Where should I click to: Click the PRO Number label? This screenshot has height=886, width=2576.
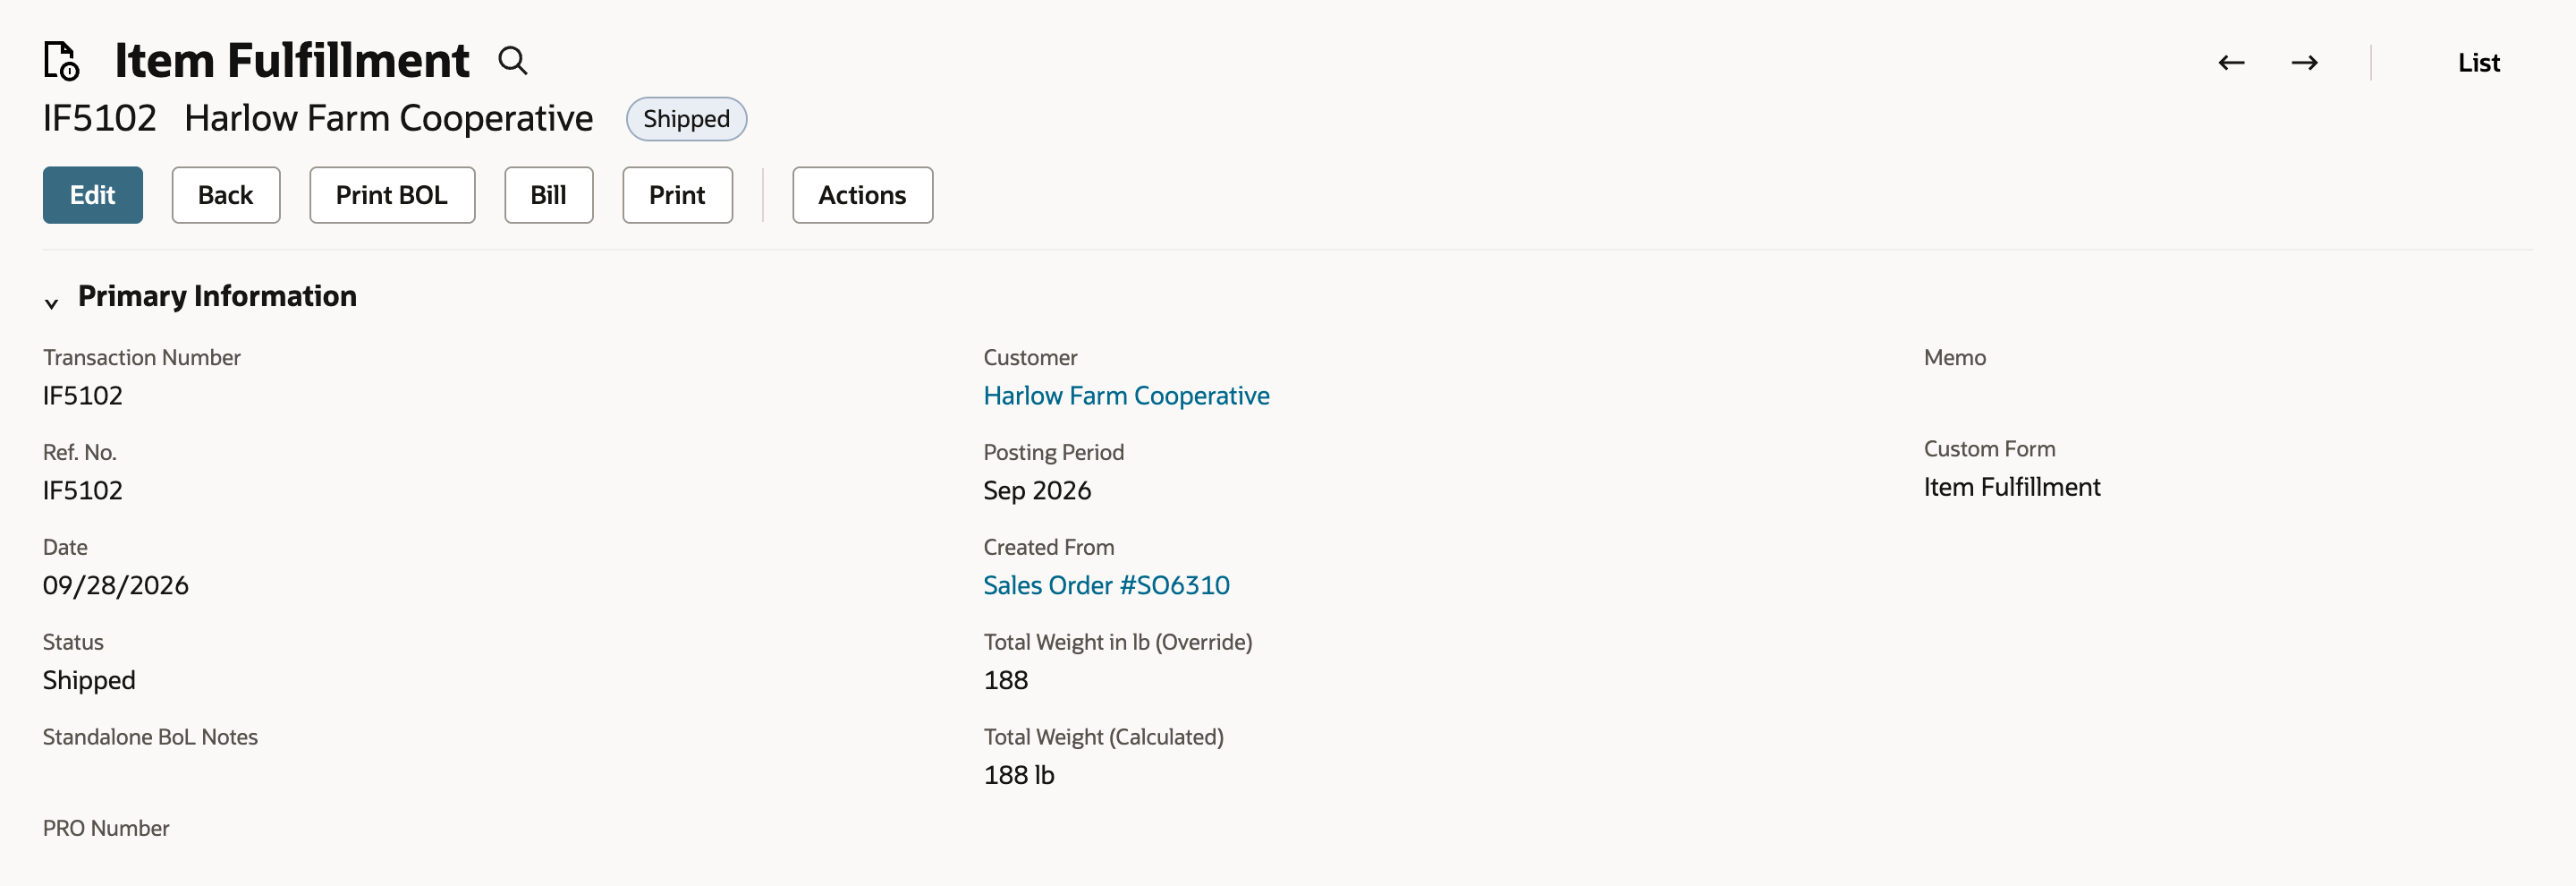coord(106,828)
